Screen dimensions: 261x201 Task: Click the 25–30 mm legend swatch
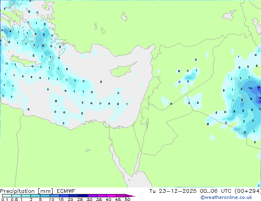coord(83,196)
